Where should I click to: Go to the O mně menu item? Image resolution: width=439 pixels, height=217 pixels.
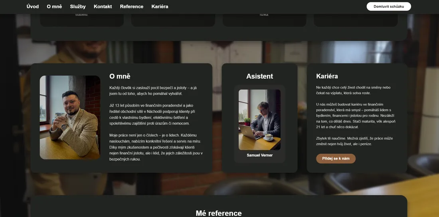click(54, 6)
